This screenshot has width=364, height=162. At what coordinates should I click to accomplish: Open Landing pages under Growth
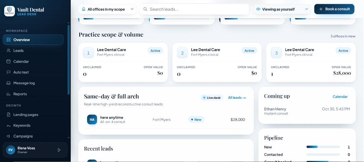[33, 114]
